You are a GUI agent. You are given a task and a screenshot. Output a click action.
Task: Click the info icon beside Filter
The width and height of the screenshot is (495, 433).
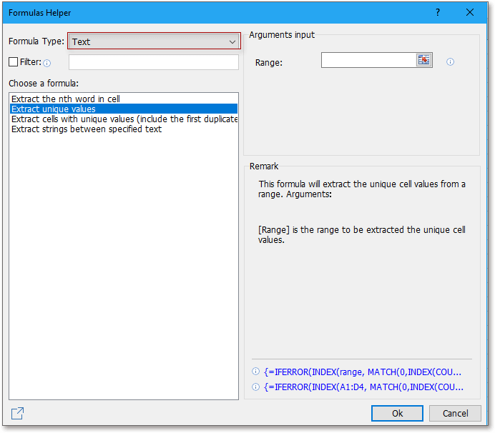[47, 63]
